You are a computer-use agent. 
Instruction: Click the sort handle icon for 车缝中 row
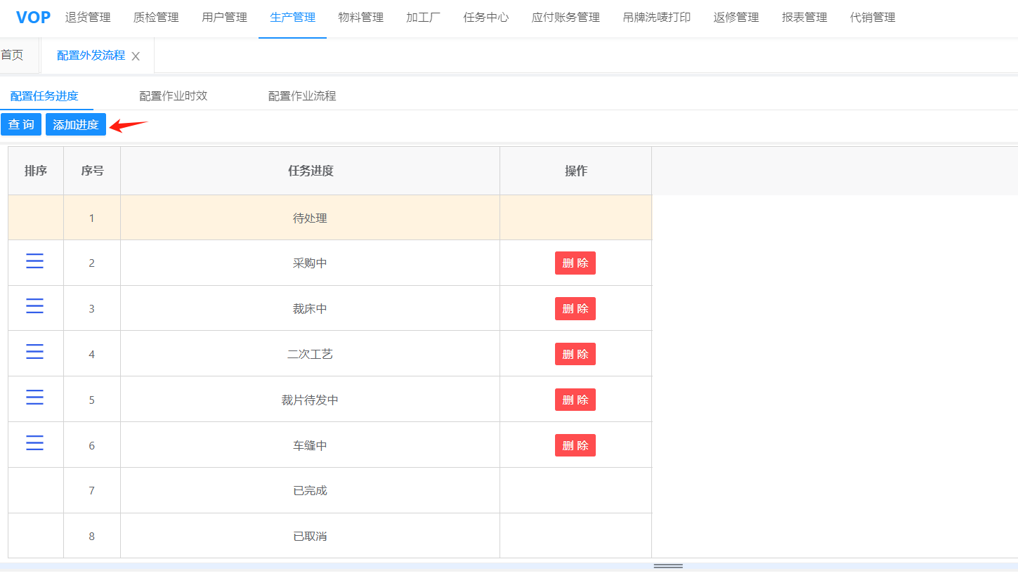(34, 444)
